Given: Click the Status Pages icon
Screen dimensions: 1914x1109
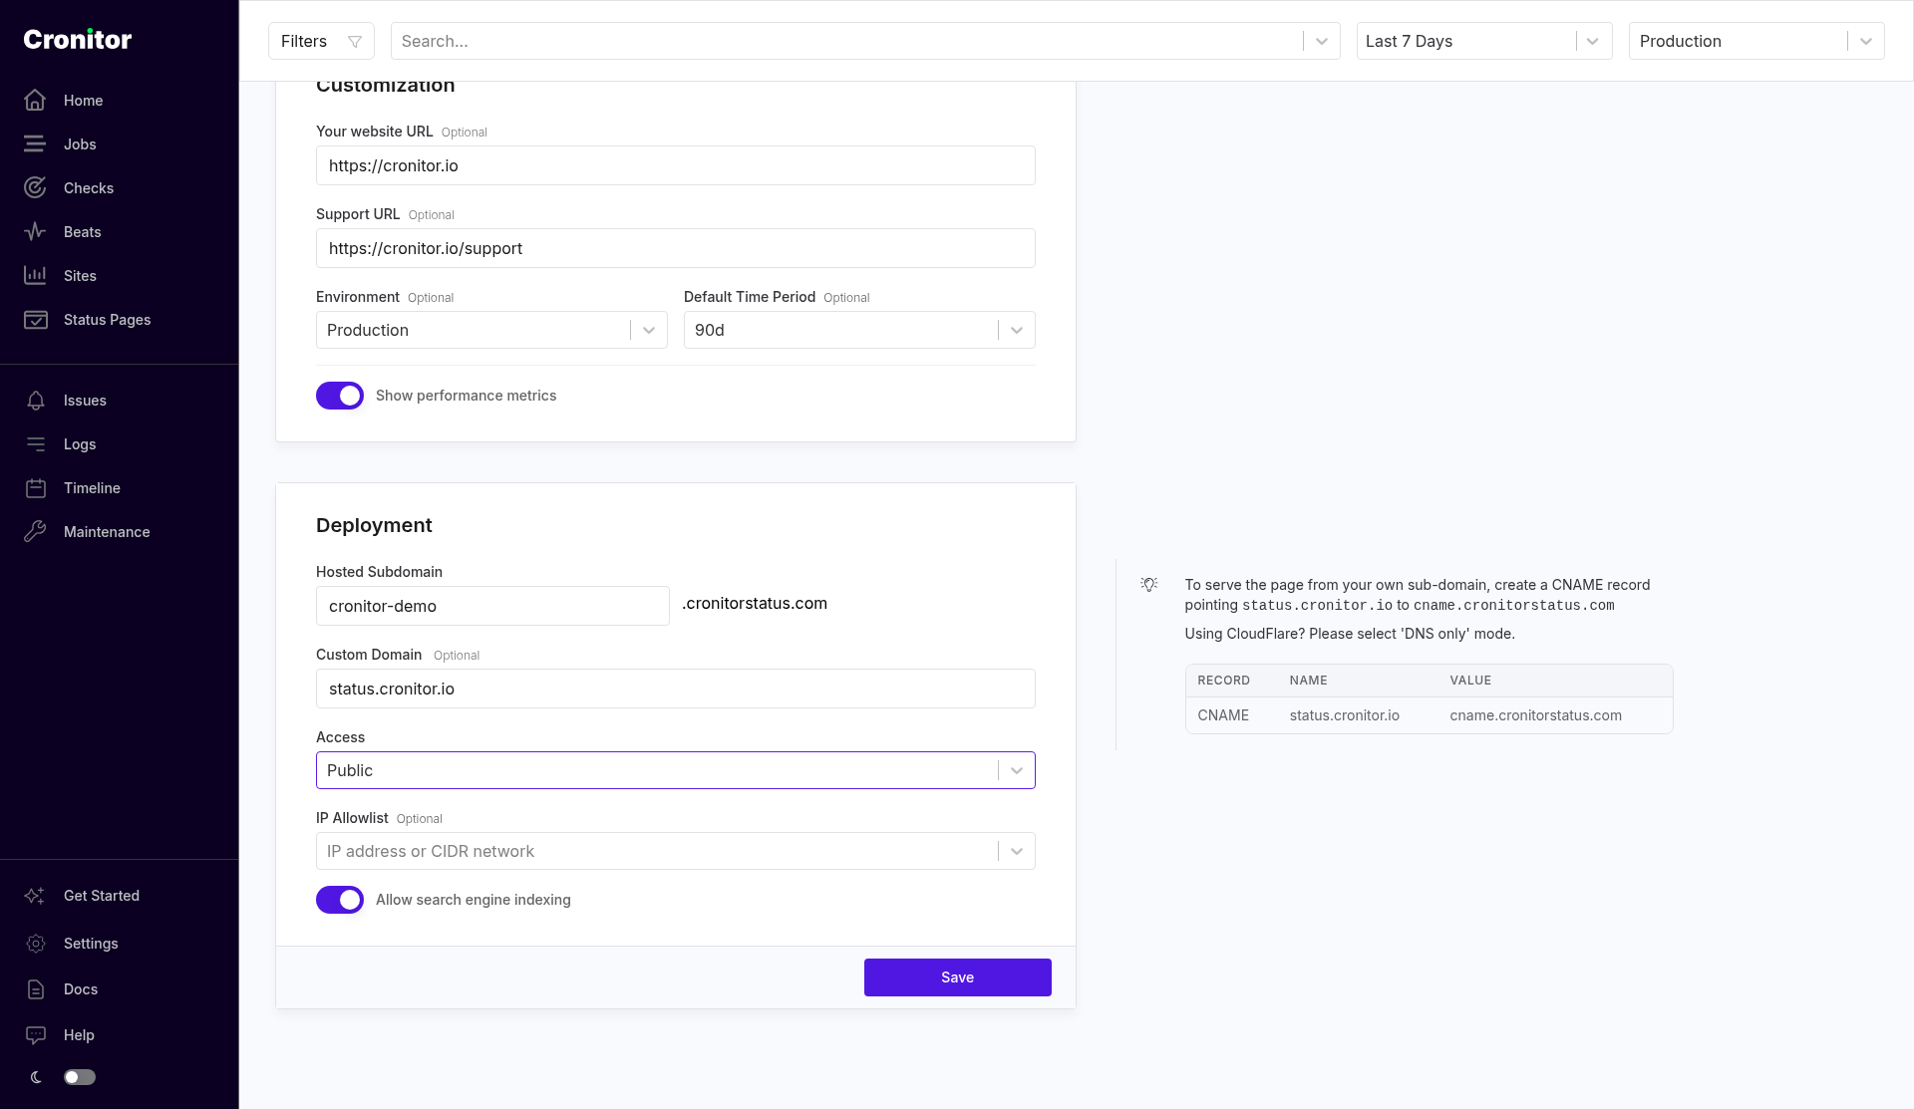Looking at the screenshot, I should tap(35, 320).
